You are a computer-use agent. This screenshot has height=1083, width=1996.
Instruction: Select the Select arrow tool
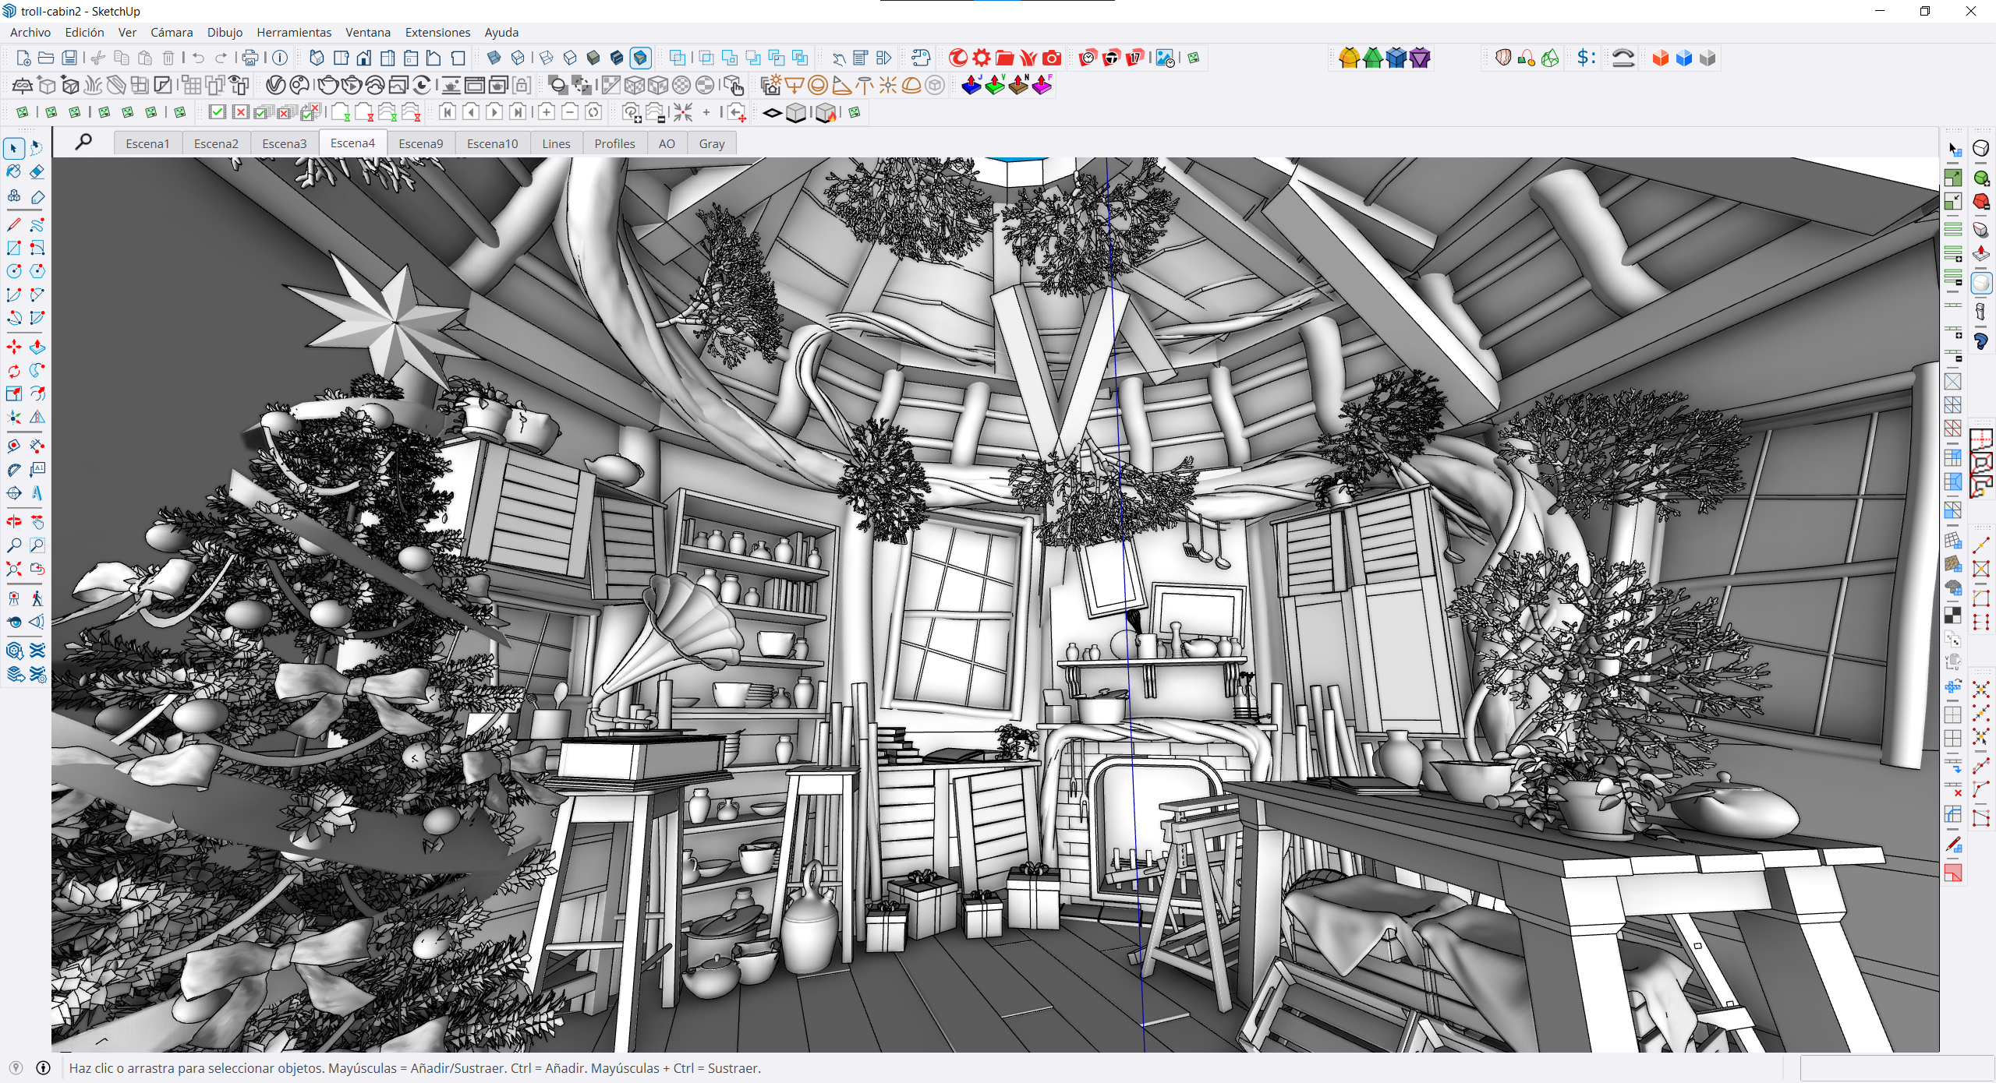[x=14, y=148]
